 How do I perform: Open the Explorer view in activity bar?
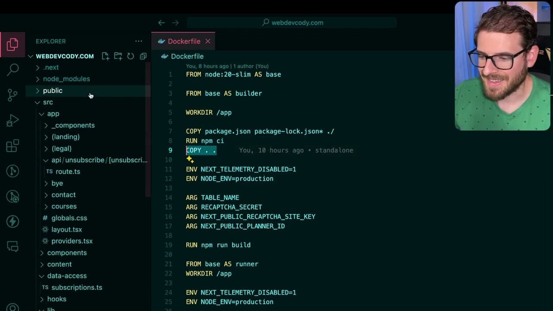click(x=13, y=44)
